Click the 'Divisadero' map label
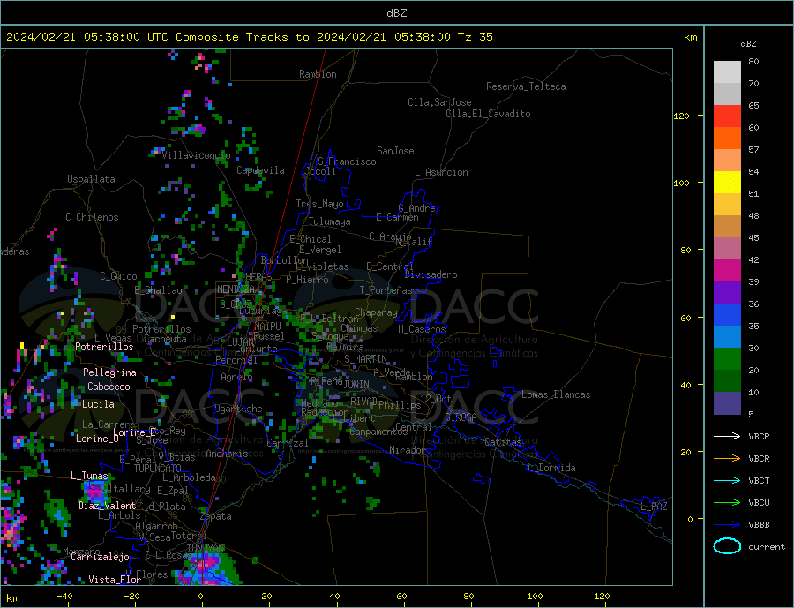 (431, 274)
